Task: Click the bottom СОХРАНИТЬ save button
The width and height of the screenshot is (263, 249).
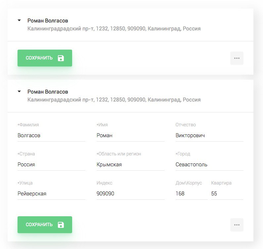Action: tap(45, 225)
